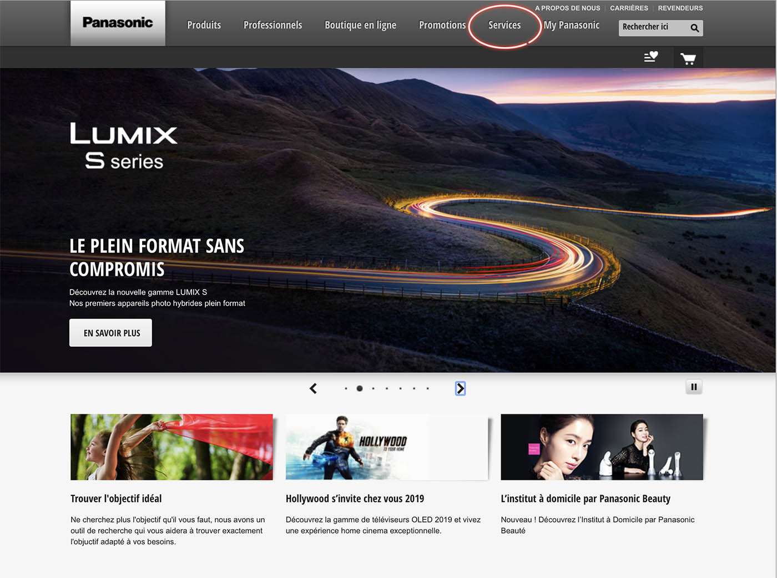Click the LUMIX S series banner logo
This screenshot has height=578, width=777.
click(124, 146)
